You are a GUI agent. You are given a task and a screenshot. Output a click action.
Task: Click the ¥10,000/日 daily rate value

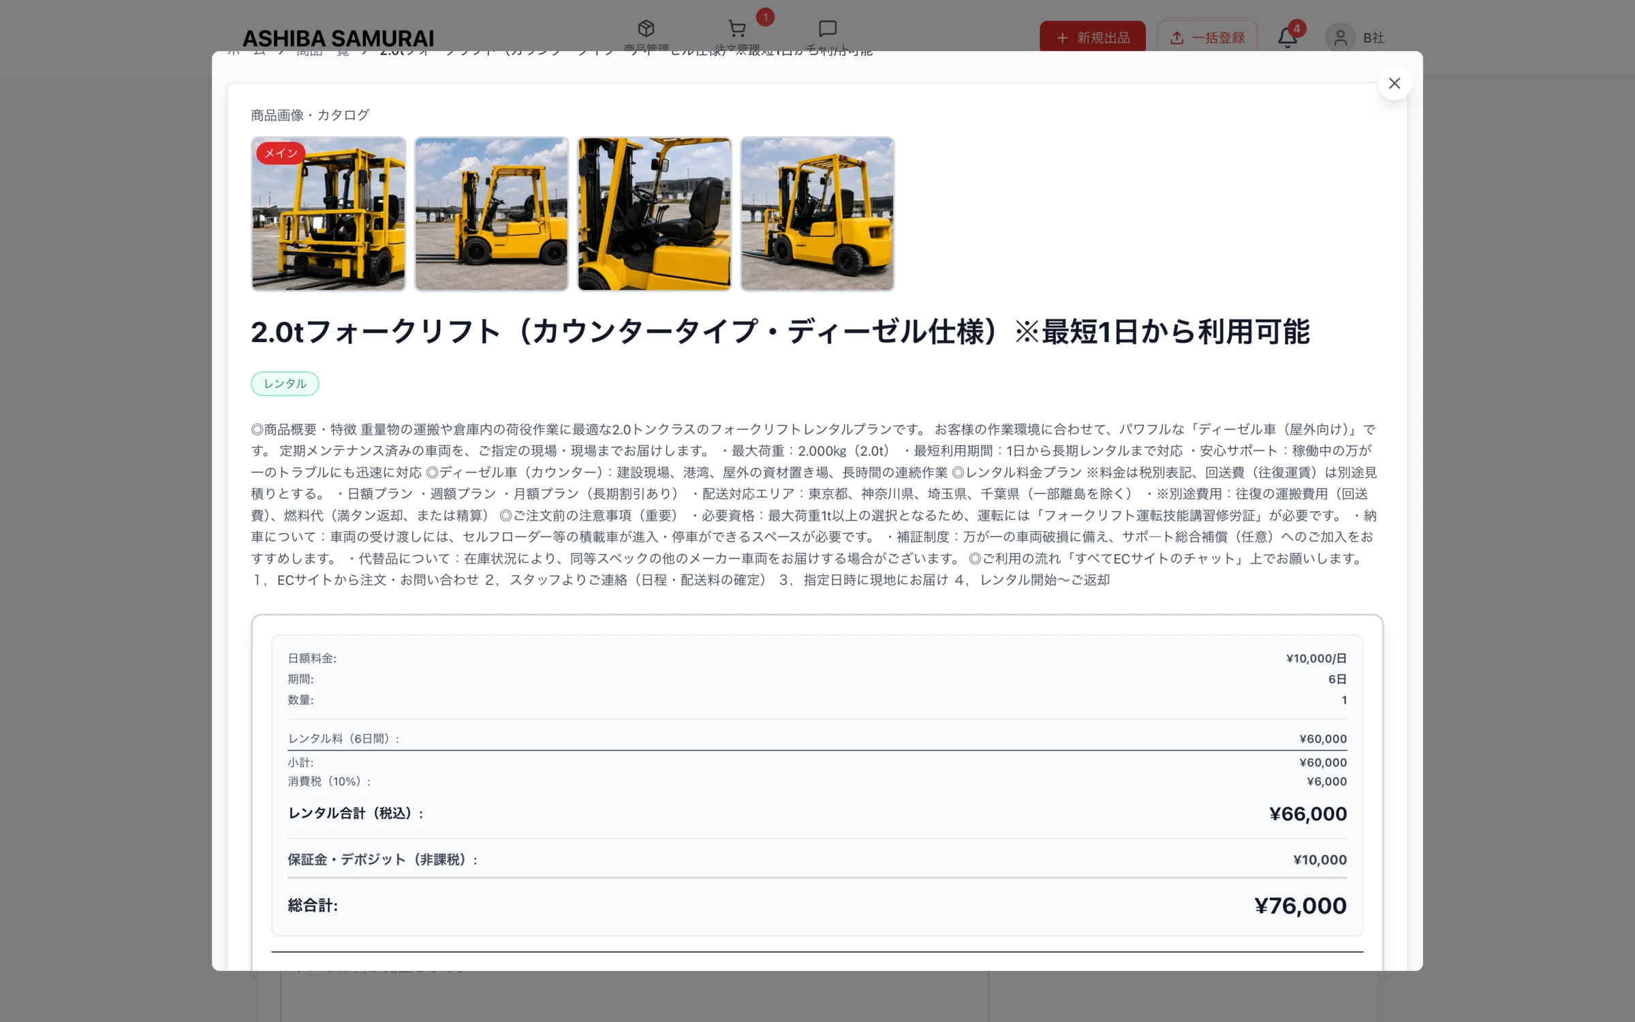tap(1316, 658)
